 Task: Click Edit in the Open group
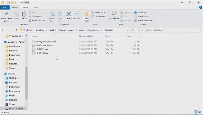[124, 16]
